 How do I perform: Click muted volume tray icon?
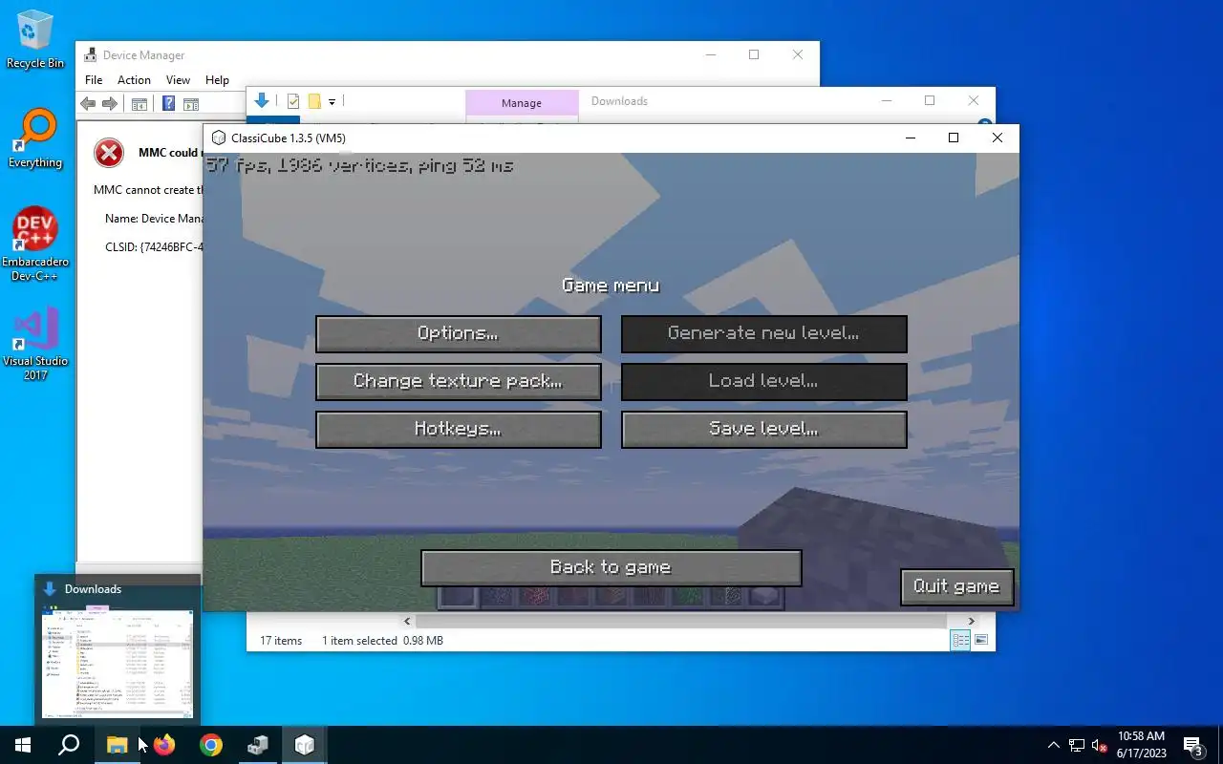tap(1100, 745)
